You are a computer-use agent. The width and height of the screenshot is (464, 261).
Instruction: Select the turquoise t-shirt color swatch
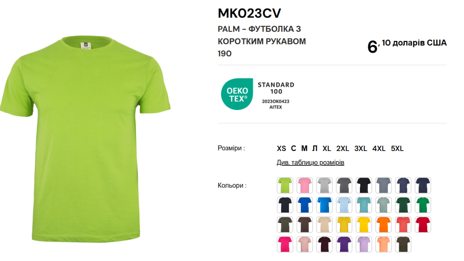click(364, 205)
